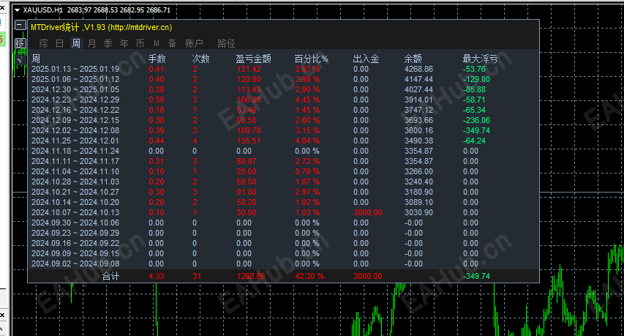Click percentage value 4.45 %
The image size is (624, 336).
point(307,100)
